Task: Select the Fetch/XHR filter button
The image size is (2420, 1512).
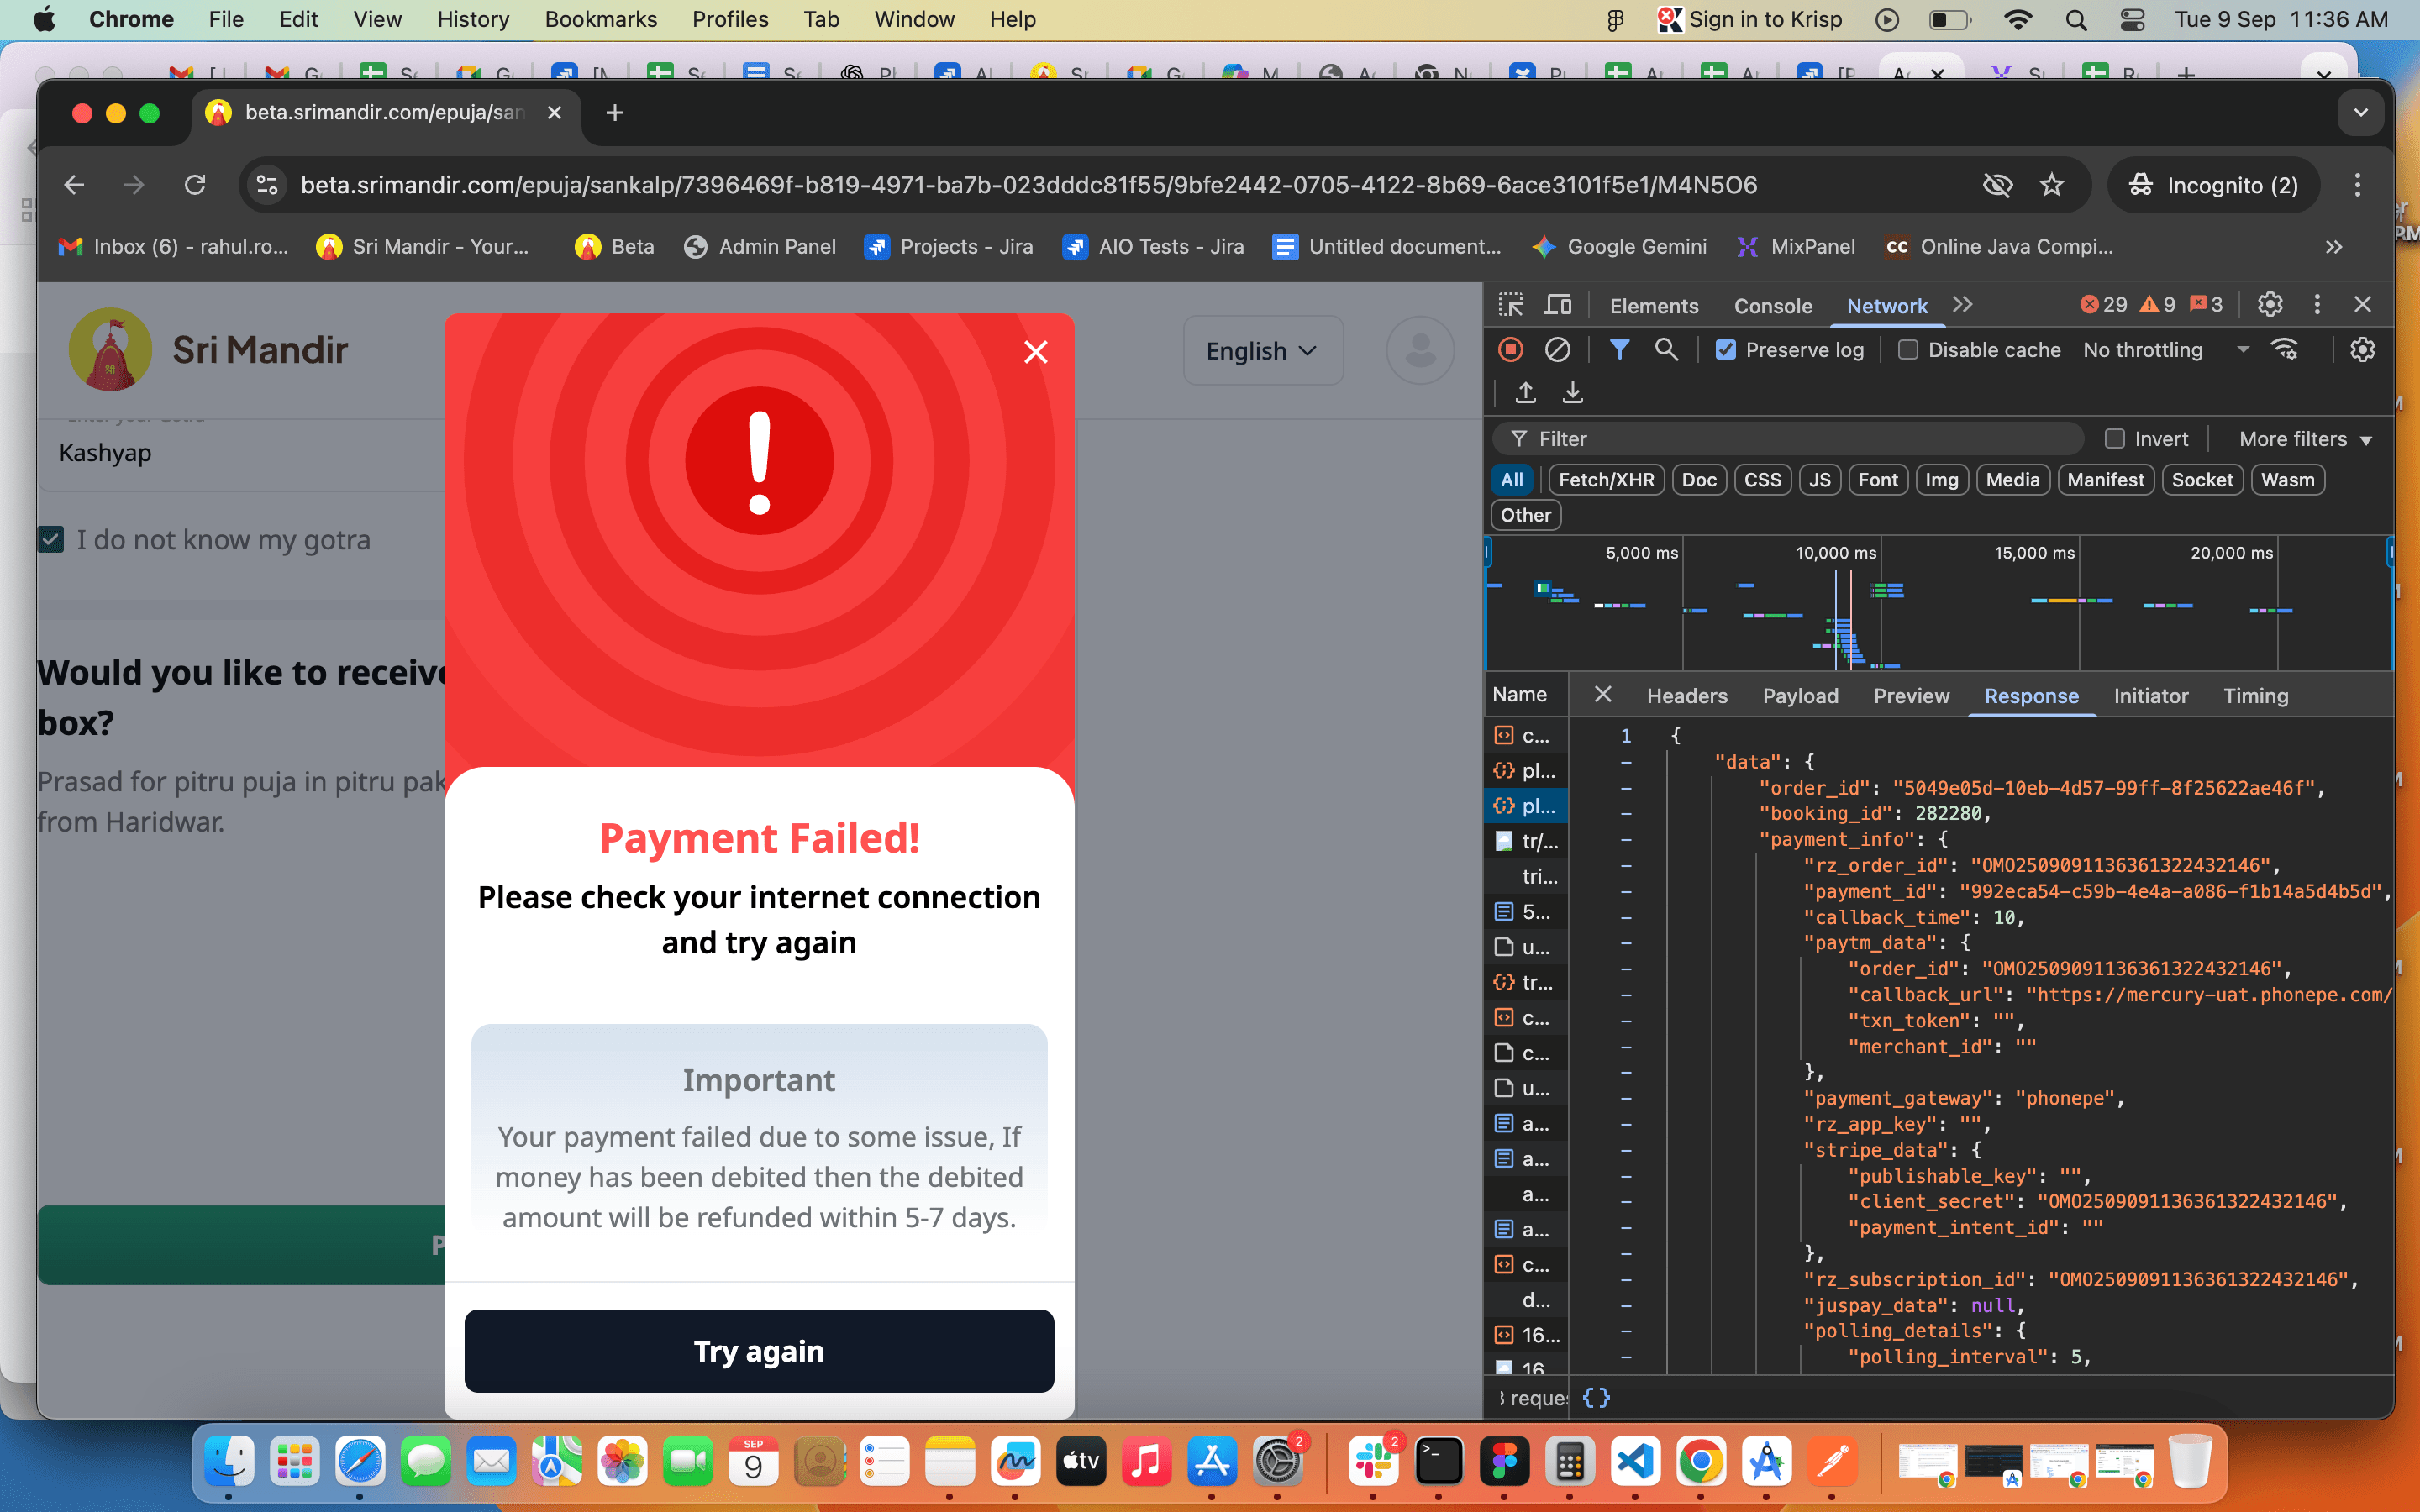Action: point(1605,480)
